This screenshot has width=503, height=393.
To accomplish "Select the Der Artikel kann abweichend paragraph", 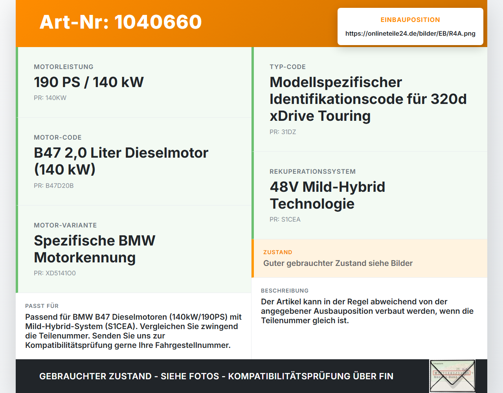I will 367,311.
